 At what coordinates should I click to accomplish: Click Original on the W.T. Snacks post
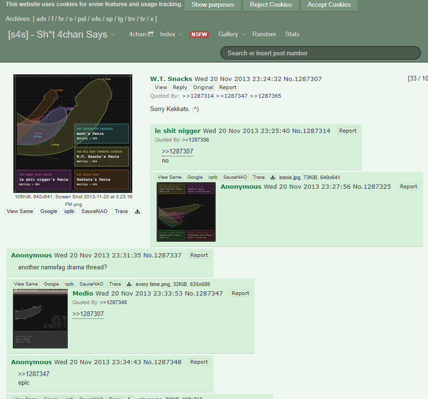pyautogui.click(x=203, y=87)
